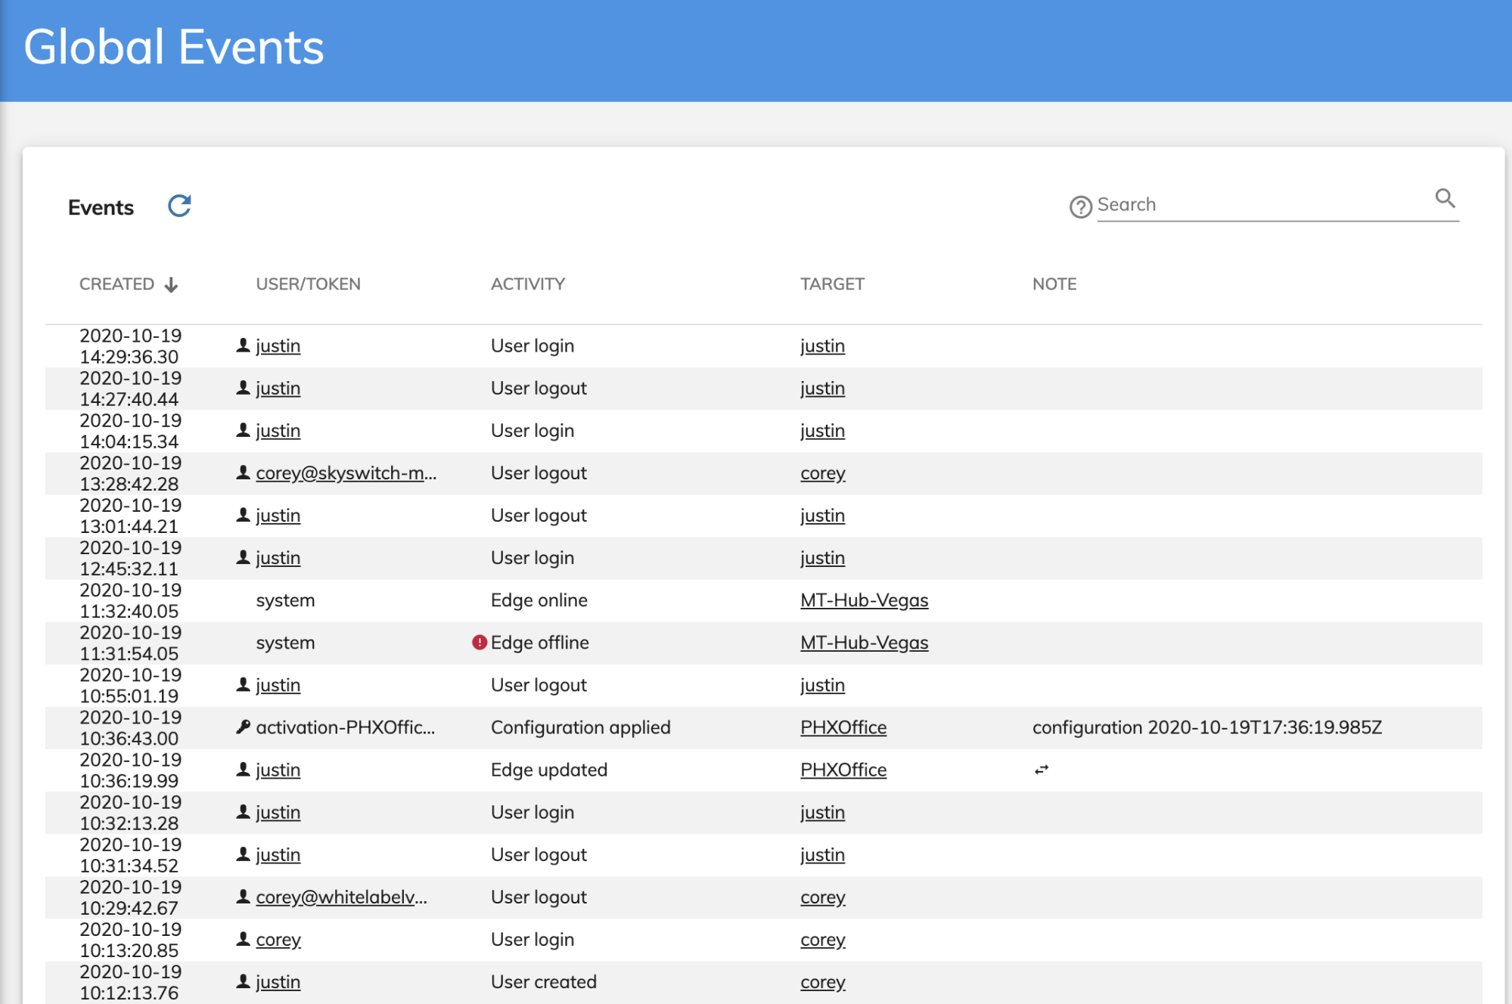Image resolution: width=1512 pixels, height=1004 pixels.
Task: Select the Configuration applied activity text
Action: [x=581, y=727]
